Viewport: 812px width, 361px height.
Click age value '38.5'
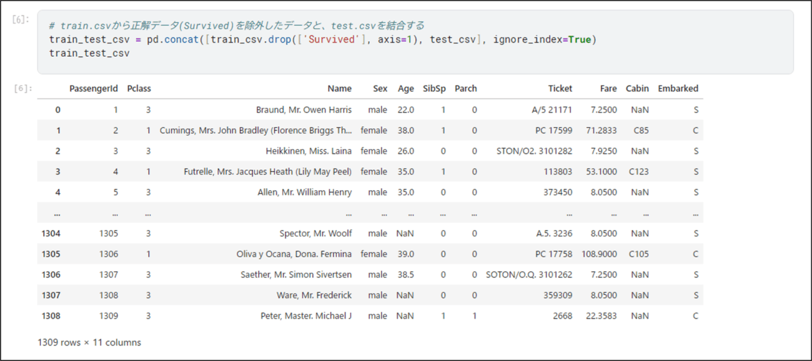(406, 275)
